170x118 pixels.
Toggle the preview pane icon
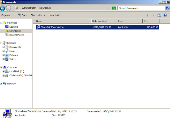coord(159,15)
